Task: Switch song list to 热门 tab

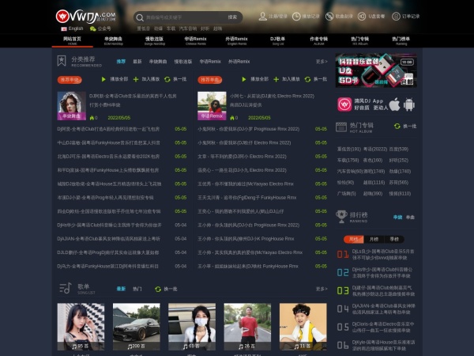Action: (x=137, y=290)
